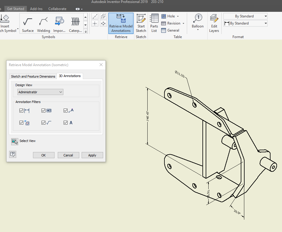Click the Surface symbol tool

(x=27, y=23)
